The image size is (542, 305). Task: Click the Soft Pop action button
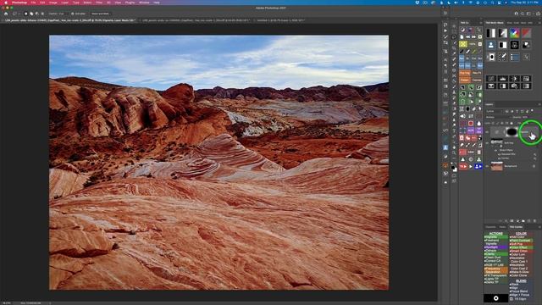(x=521, y=244)
